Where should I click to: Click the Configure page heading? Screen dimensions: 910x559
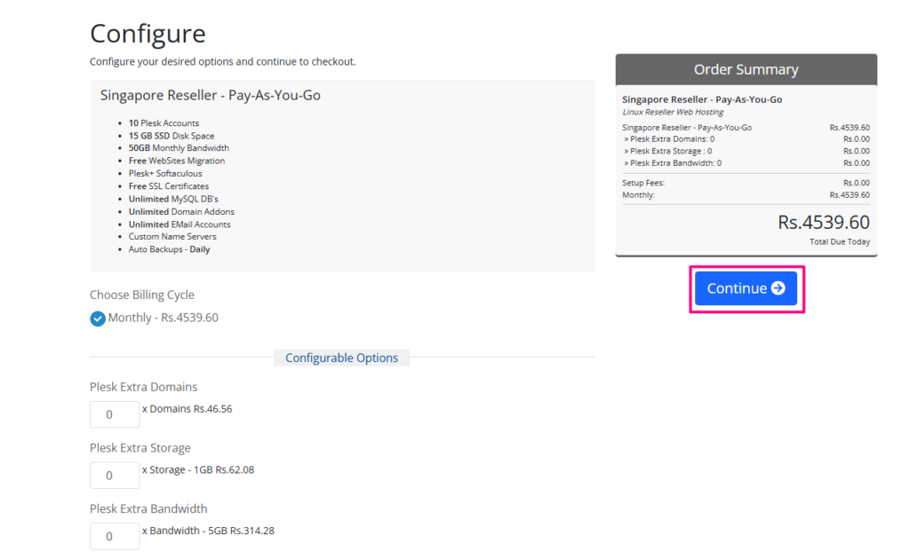(x=148, y=34)
